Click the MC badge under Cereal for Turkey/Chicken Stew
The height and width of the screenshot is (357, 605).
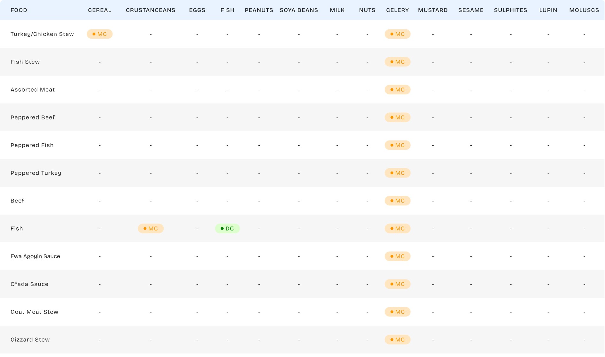(99, 34)
